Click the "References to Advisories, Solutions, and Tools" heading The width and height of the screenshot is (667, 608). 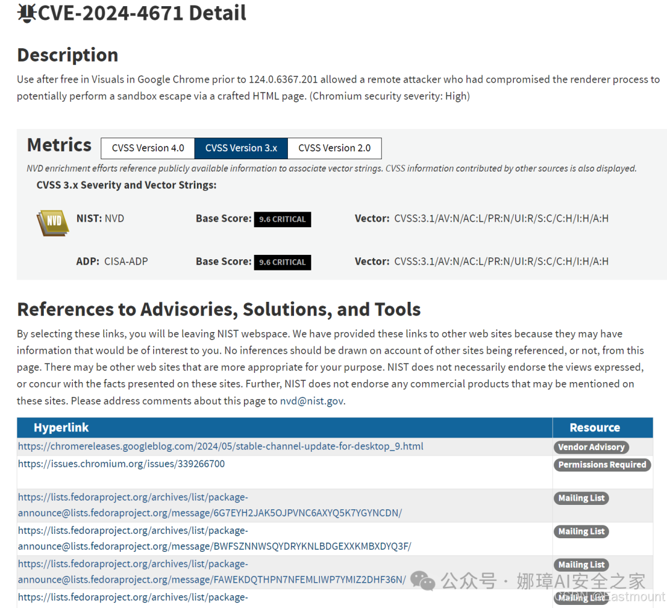(x=219, y=309)
